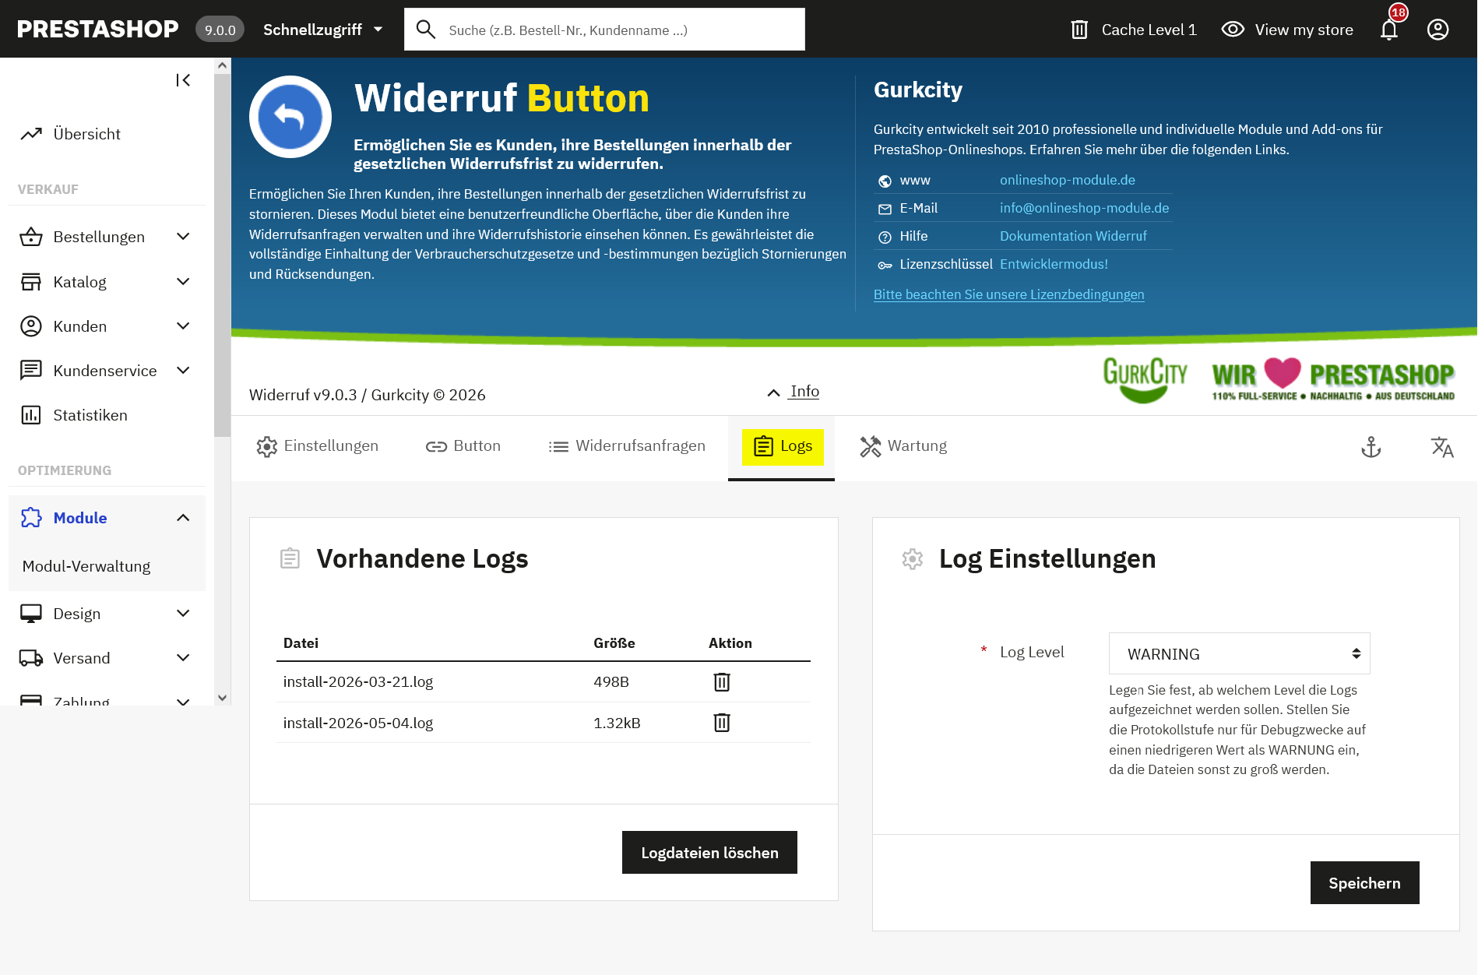
Task: Click the sidebar scrollbar down arrow
Action: 223,698
